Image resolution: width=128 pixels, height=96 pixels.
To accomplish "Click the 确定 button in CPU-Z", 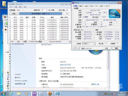I will [x=117, y=48].
